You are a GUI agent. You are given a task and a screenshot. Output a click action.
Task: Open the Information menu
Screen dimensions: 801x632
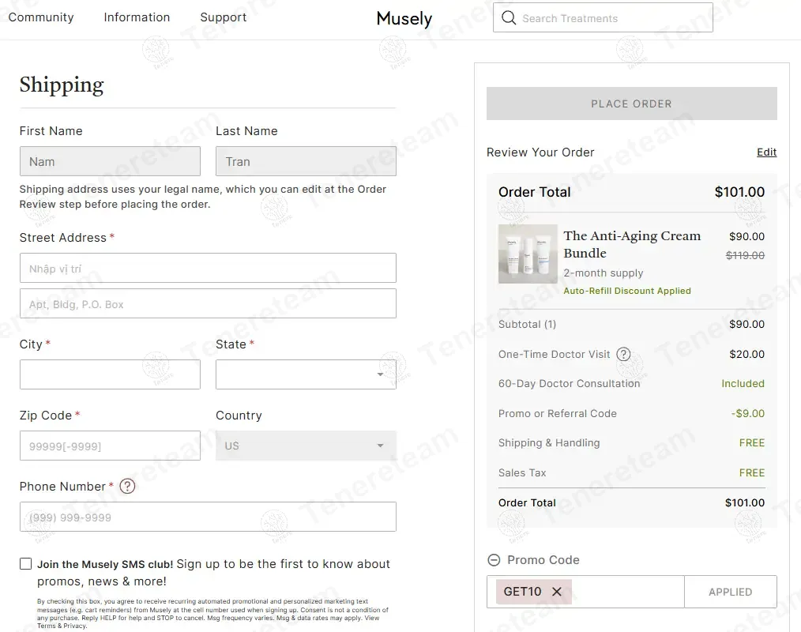[x=137, y=17]
